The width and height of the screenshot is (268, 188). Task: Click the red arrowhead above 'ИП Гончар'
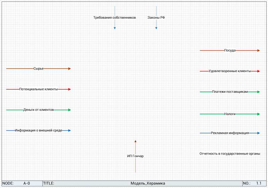[135, 141]
